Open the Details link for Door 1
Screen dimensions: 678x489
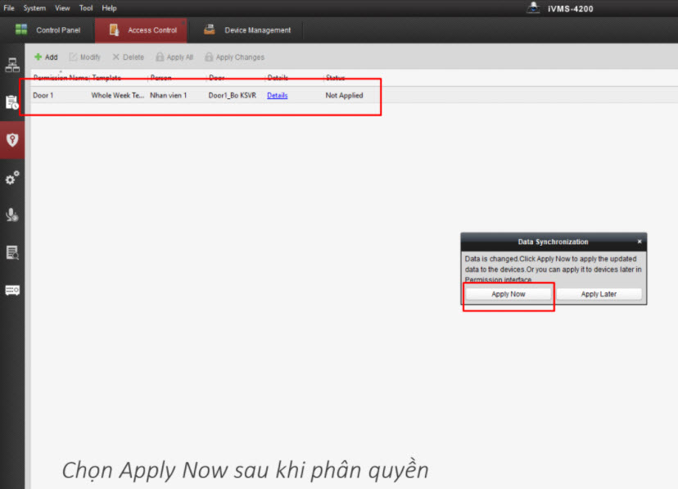[x=277, y=96]
